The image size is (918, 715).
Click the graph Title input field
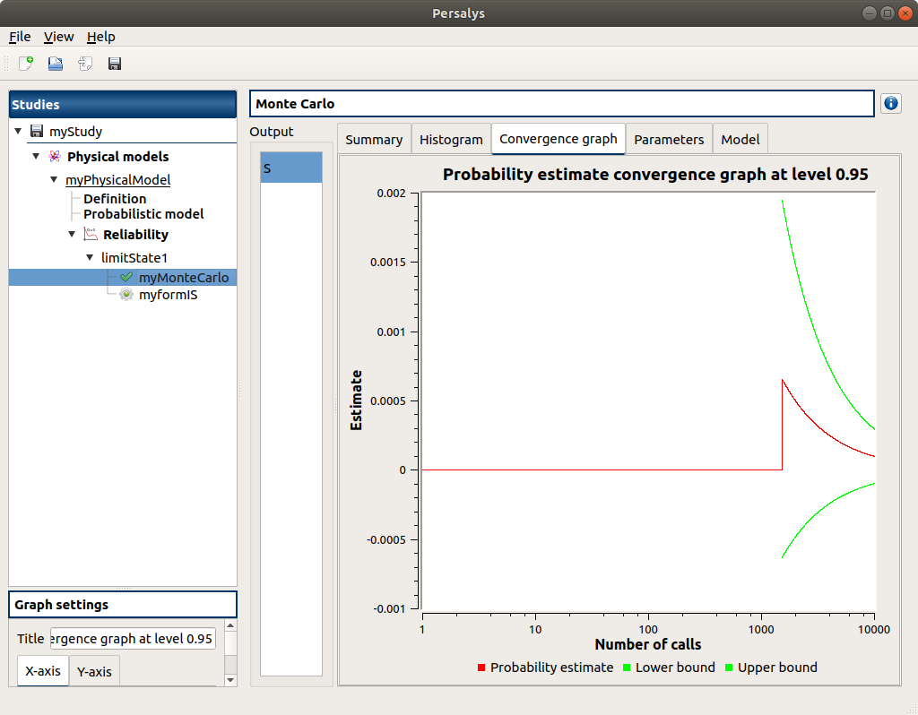point(133,639)
